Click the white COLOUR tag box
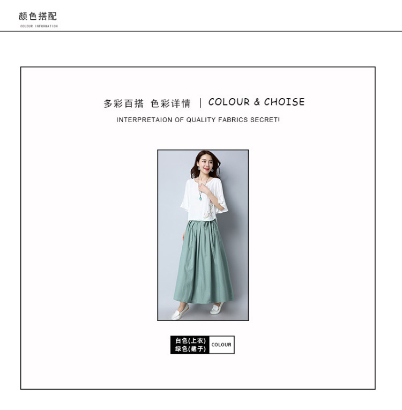Image resolution: width=402 pixels, height=410 pixels. 221,345
